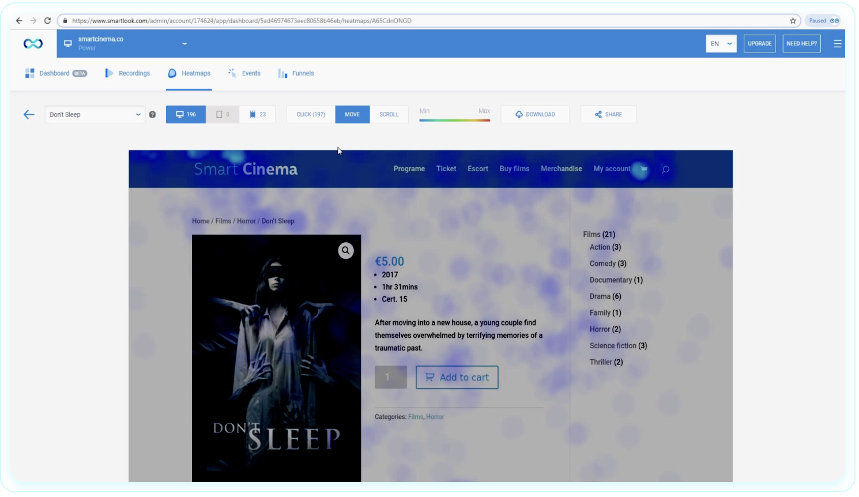This screenshot has width=859, height=497.
Task: Click the Smartlook infinity logo
Action: point(33,44)
